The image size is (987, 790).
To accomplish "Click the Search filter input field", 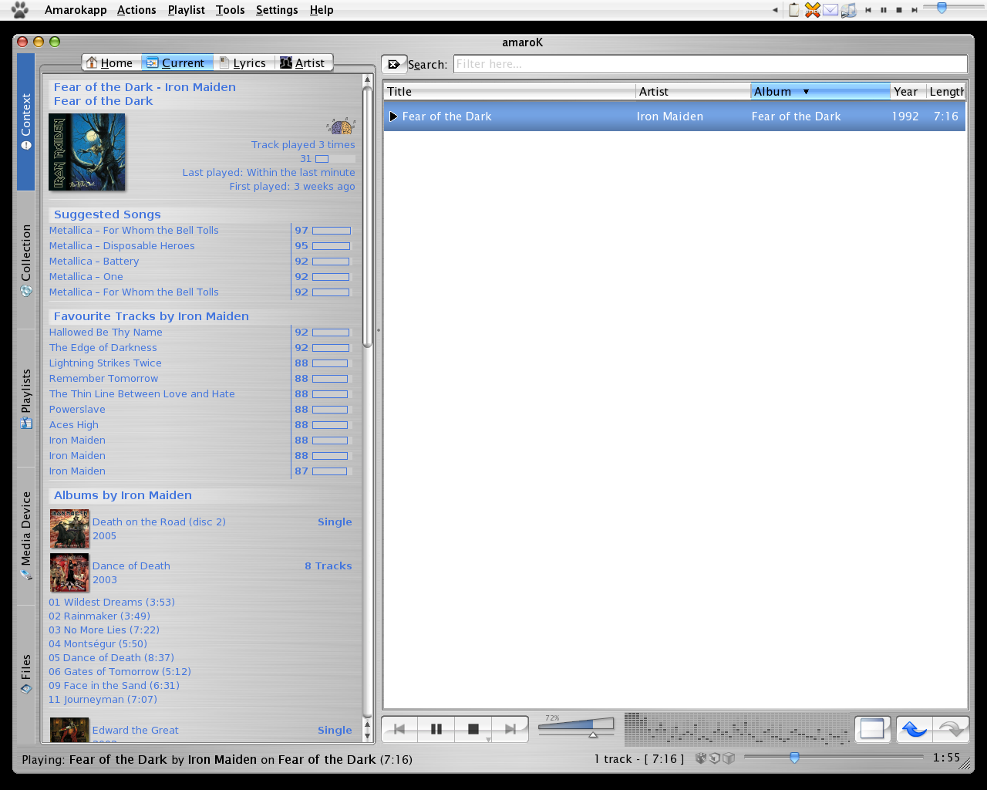I will [710, 64].
